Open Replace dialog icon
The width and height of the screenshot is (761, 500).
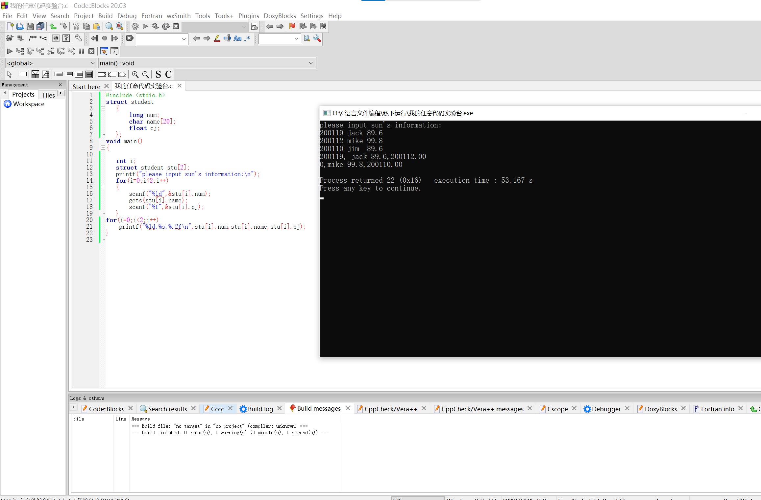tap(120, 26)
